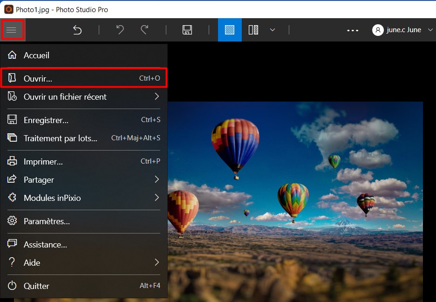
Task: Click the hamburger menu icon
Action: (x=12, y=30)
